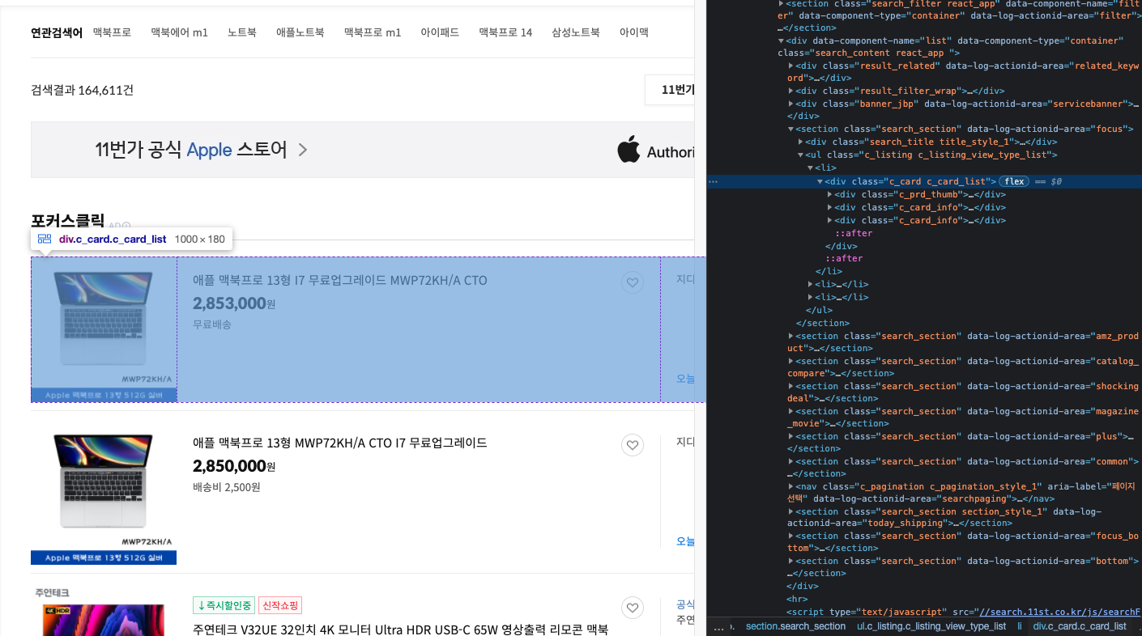Screen dimensions: 1142x636
Task: Select breadcrumb 'div.c_card.c_card_list'
Action: pyautogui.click(x=1080, y=626)
